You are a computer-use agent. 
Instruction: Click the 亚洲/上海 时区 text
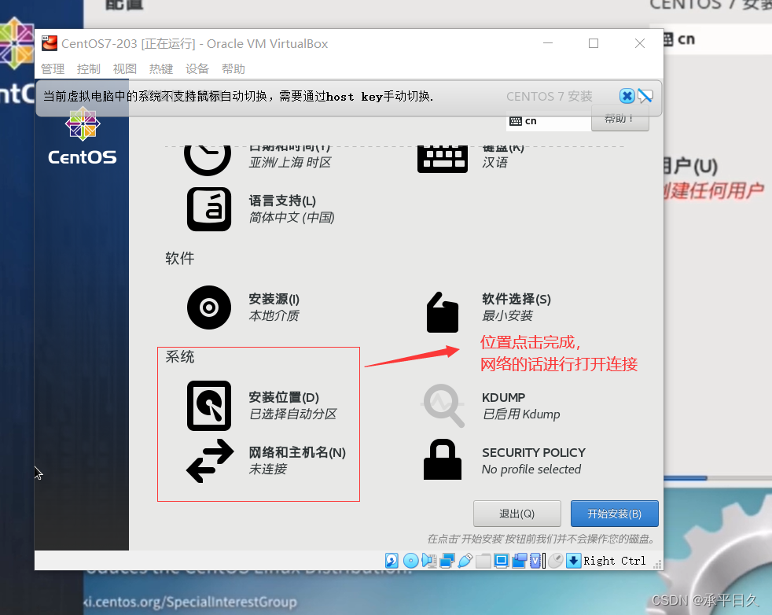pos(289,163)
